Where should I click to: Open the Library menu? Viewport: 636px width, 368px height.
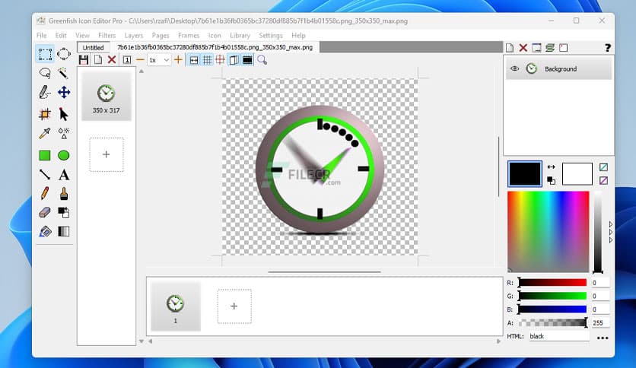[x=240, y=35]
